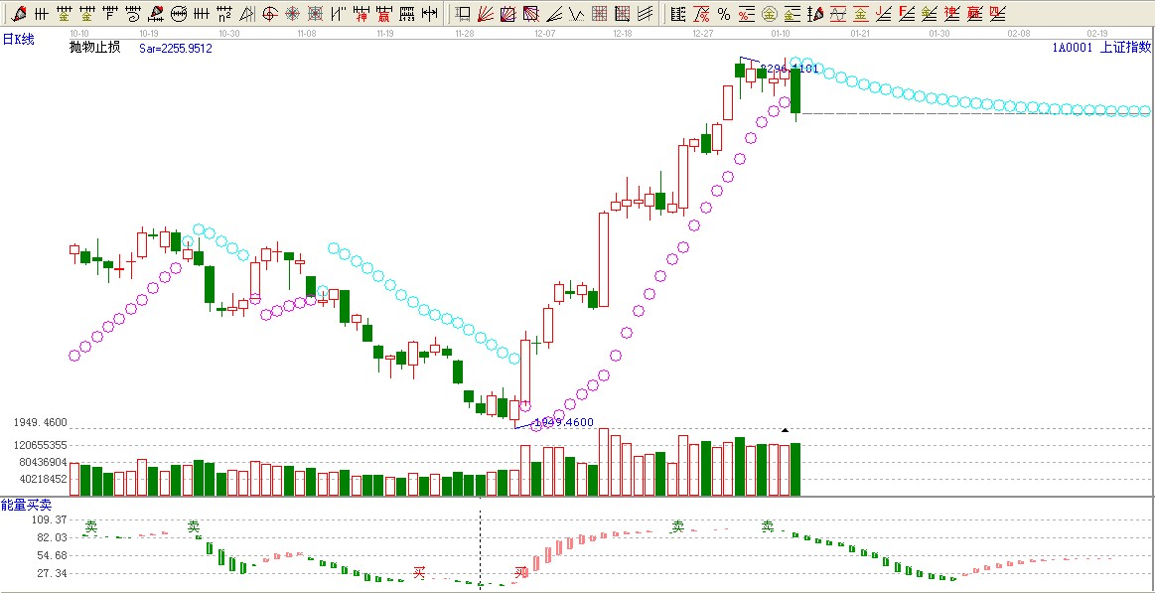Select the red fan lines tool
Viewport: 1155px width, 593px height.
point(487,14)
